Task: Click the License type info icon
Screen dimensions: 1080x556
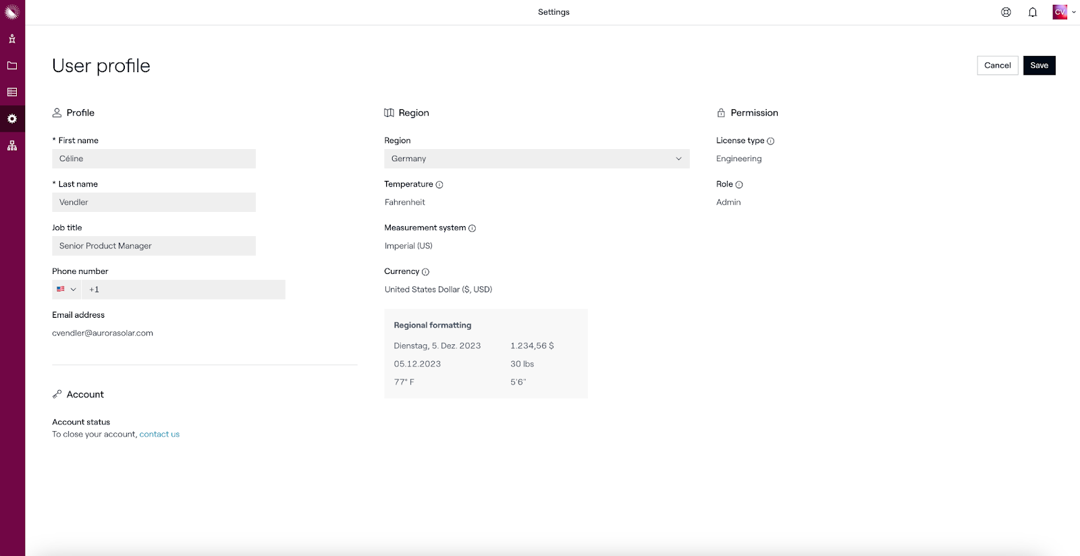Action: coord(771,141)
